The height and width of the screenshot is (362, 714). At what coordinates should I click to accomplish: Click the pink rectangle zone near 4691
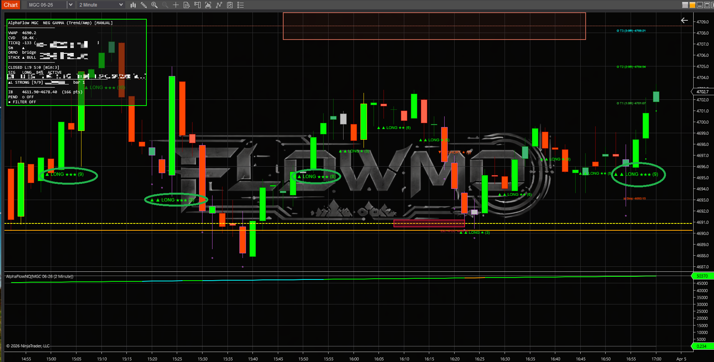click(429, 223)
